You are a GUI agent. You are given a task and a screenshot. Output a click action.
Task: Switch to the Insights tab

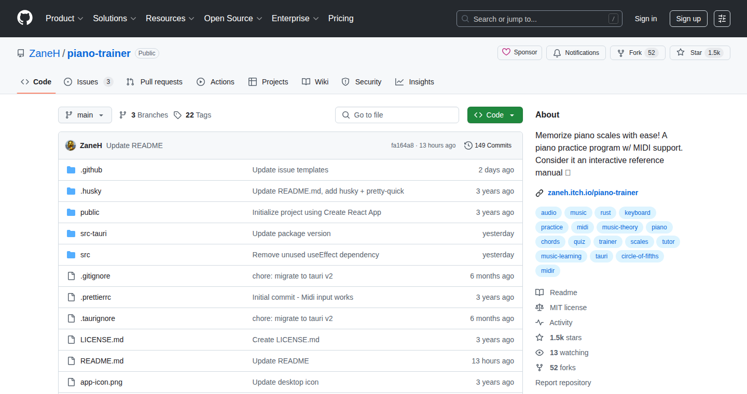click(x=414, y=82)
